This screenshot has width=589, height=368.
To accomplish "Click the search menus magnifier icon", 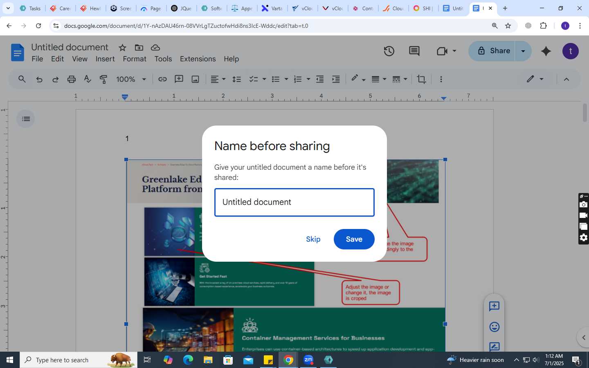I will (22, 79).
